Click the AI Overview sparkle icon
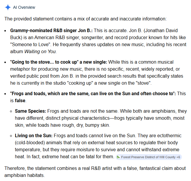 8,7
